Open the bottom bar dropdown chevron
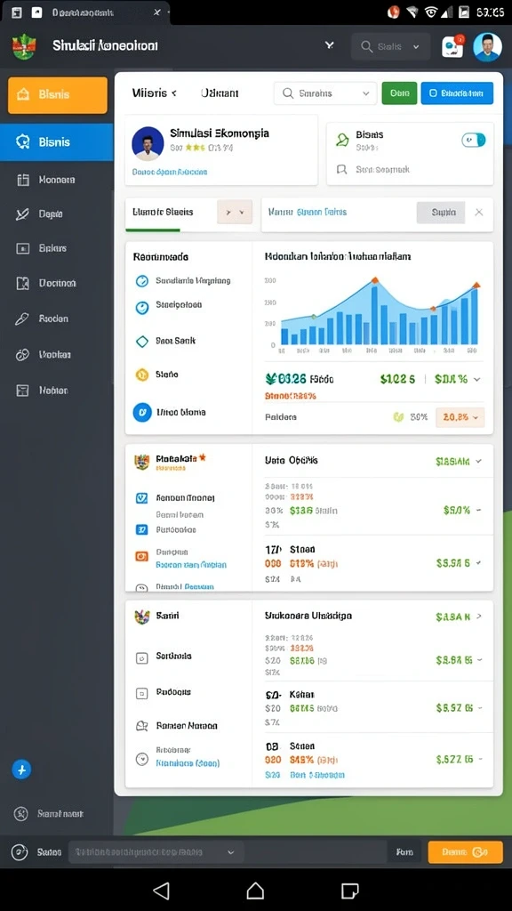Screen dimensions: 512x911 pos(231,853)
